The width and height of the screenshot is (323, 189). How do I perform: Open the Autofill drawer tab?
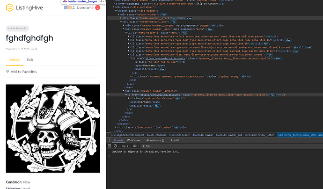[175, 140]
